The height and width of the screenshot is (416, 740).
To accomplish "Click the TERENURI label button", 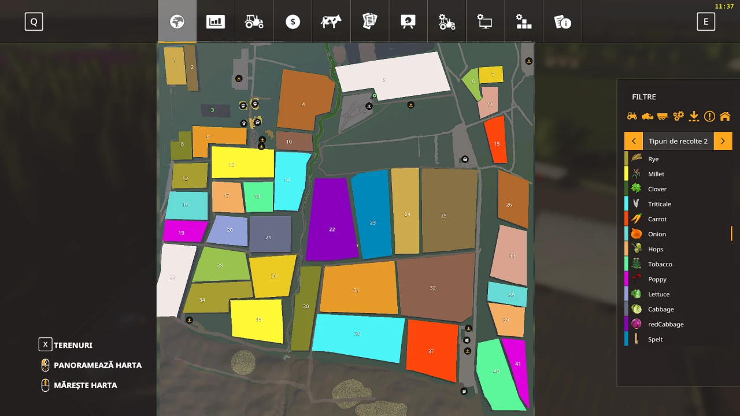I will click(x=73, y=344).
